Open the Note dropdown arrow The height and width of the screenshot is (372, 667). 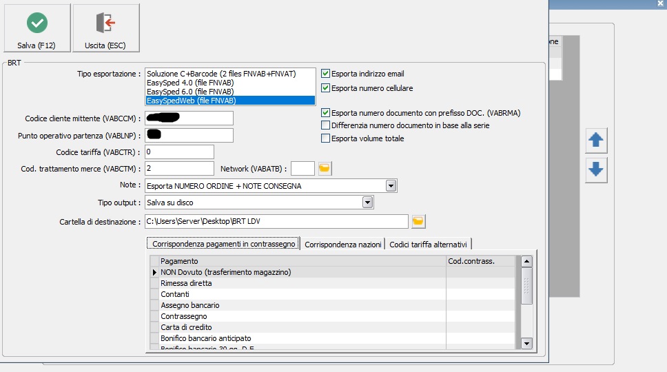(391, 186)
